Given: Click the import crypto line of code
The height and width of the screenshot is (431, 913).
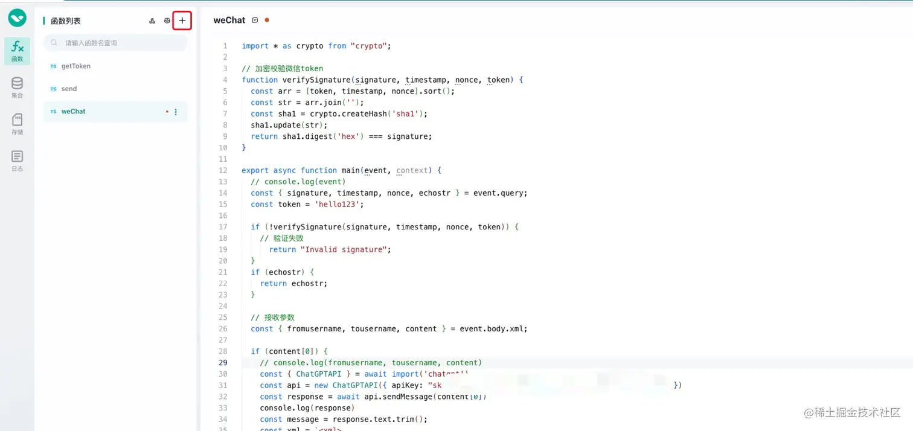Looking at the screenshot, I should point(316,46).
